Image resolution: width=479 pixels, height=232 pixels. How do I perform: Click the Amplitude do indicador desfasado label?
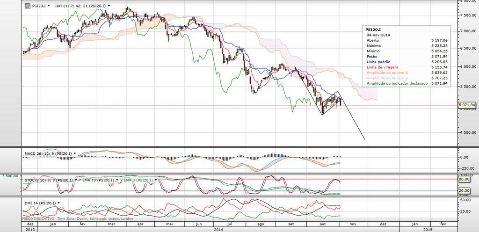(397, 83)
